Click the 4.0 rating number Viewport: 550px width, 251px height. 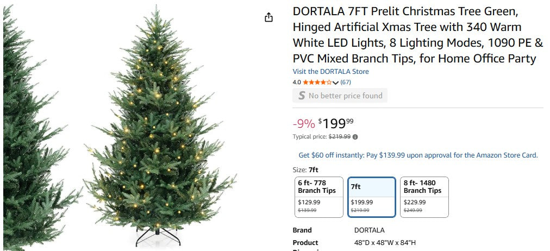coord(297,82)
